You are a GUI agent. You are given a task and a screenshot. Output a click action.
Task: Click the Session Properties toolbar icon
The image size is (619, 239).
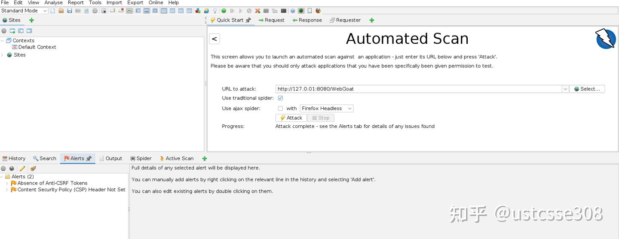[x=86, y=11]
